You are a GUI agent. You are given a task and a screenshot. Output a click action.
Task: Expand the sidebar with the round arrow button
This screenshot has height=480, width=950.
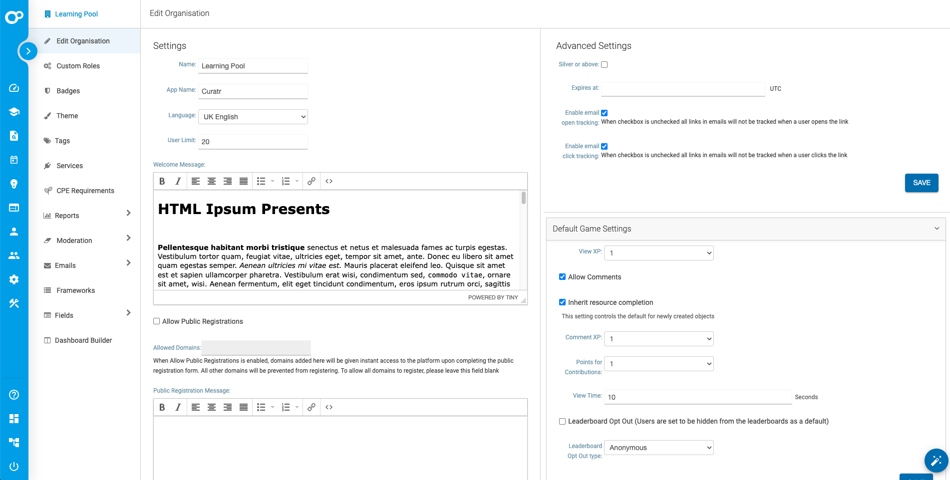tap(28, 51)
